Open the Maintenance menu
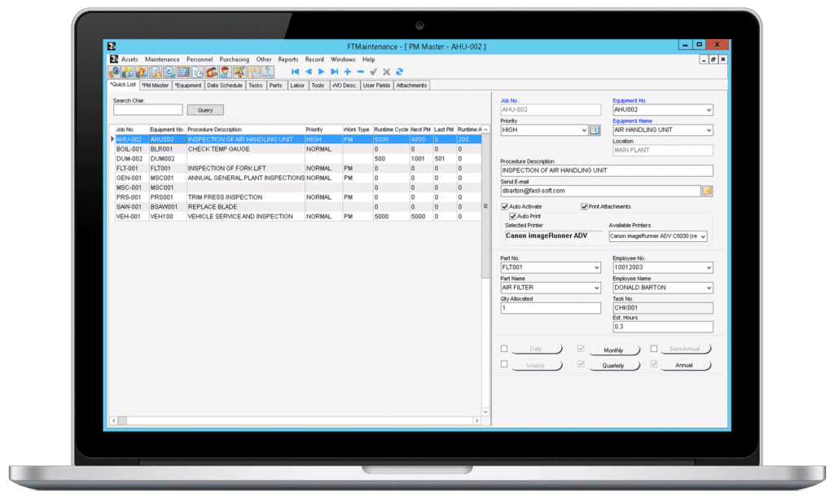Viewport: 834px width, 502px height. pos(162,59)
